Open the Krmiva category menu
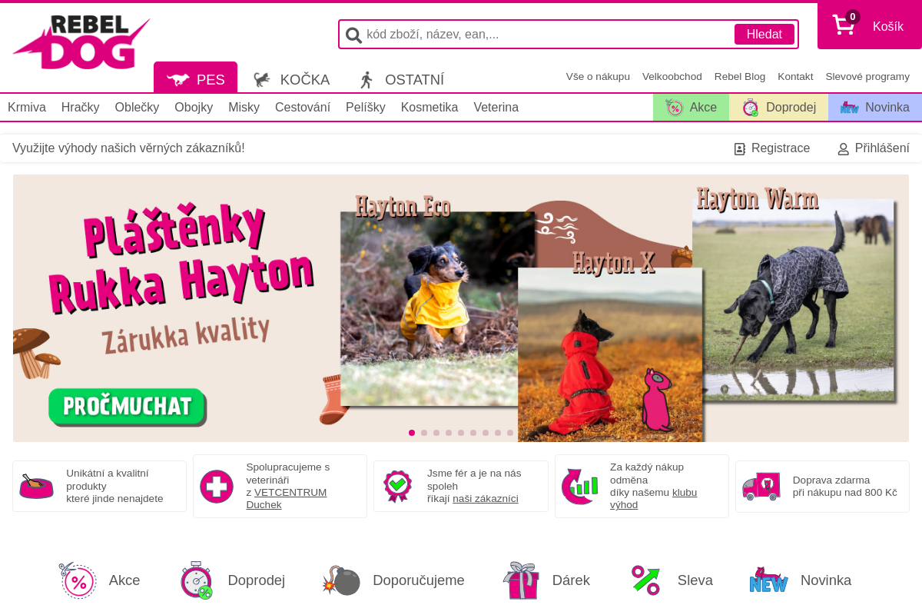This screenshot has width=922, height=615. [27, 107]
